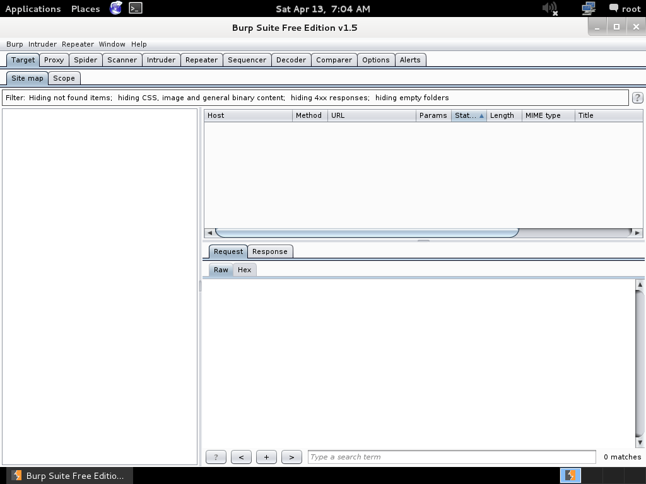Open the Places menu

point(86,9)
